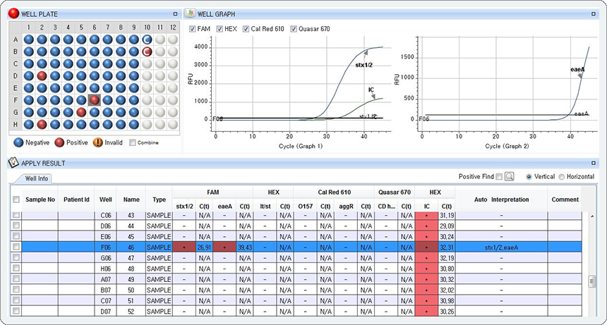Select the highlighted positive well F6
This screenshot has height=325, width=607.
[x=94, y=100]
